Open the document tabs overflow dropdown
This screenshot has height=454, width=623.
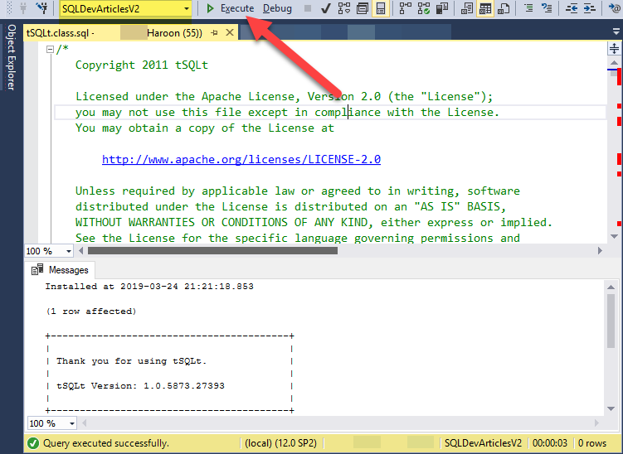click(616, 31)
